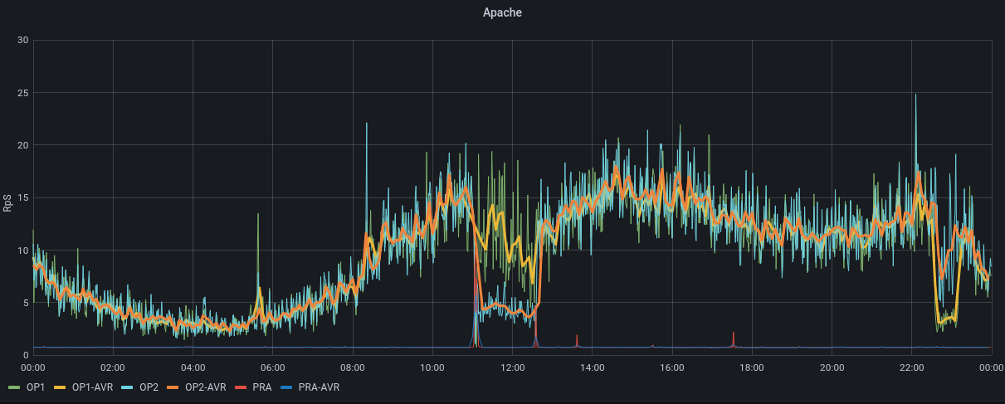Click the yellow OP1-AVR color swatch

(61, 387)
